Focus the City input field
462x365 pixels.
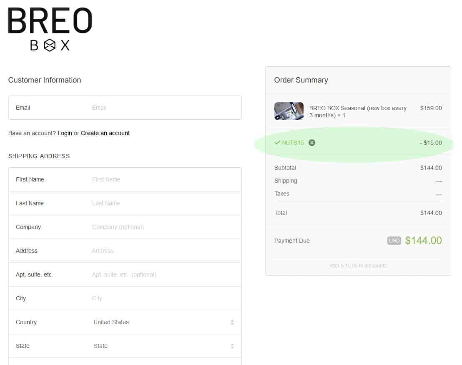coord(125,298)
